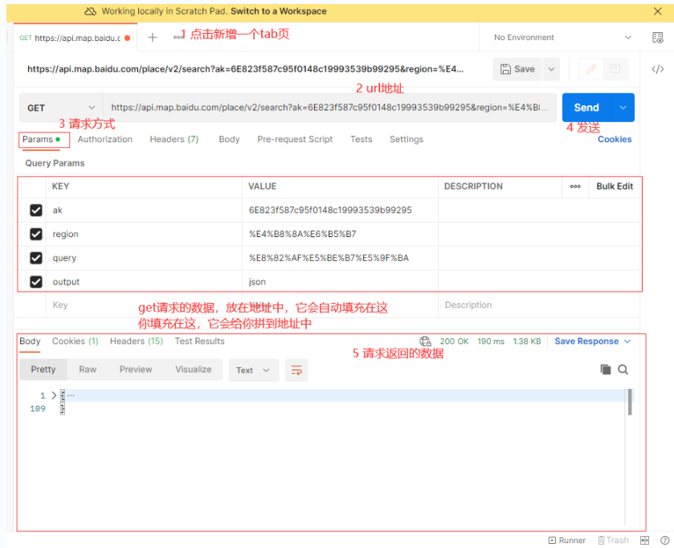Switch to the Authorization tab
This screenshot has height=548, width=674.
pyautogui.click(x=105, y=139)
